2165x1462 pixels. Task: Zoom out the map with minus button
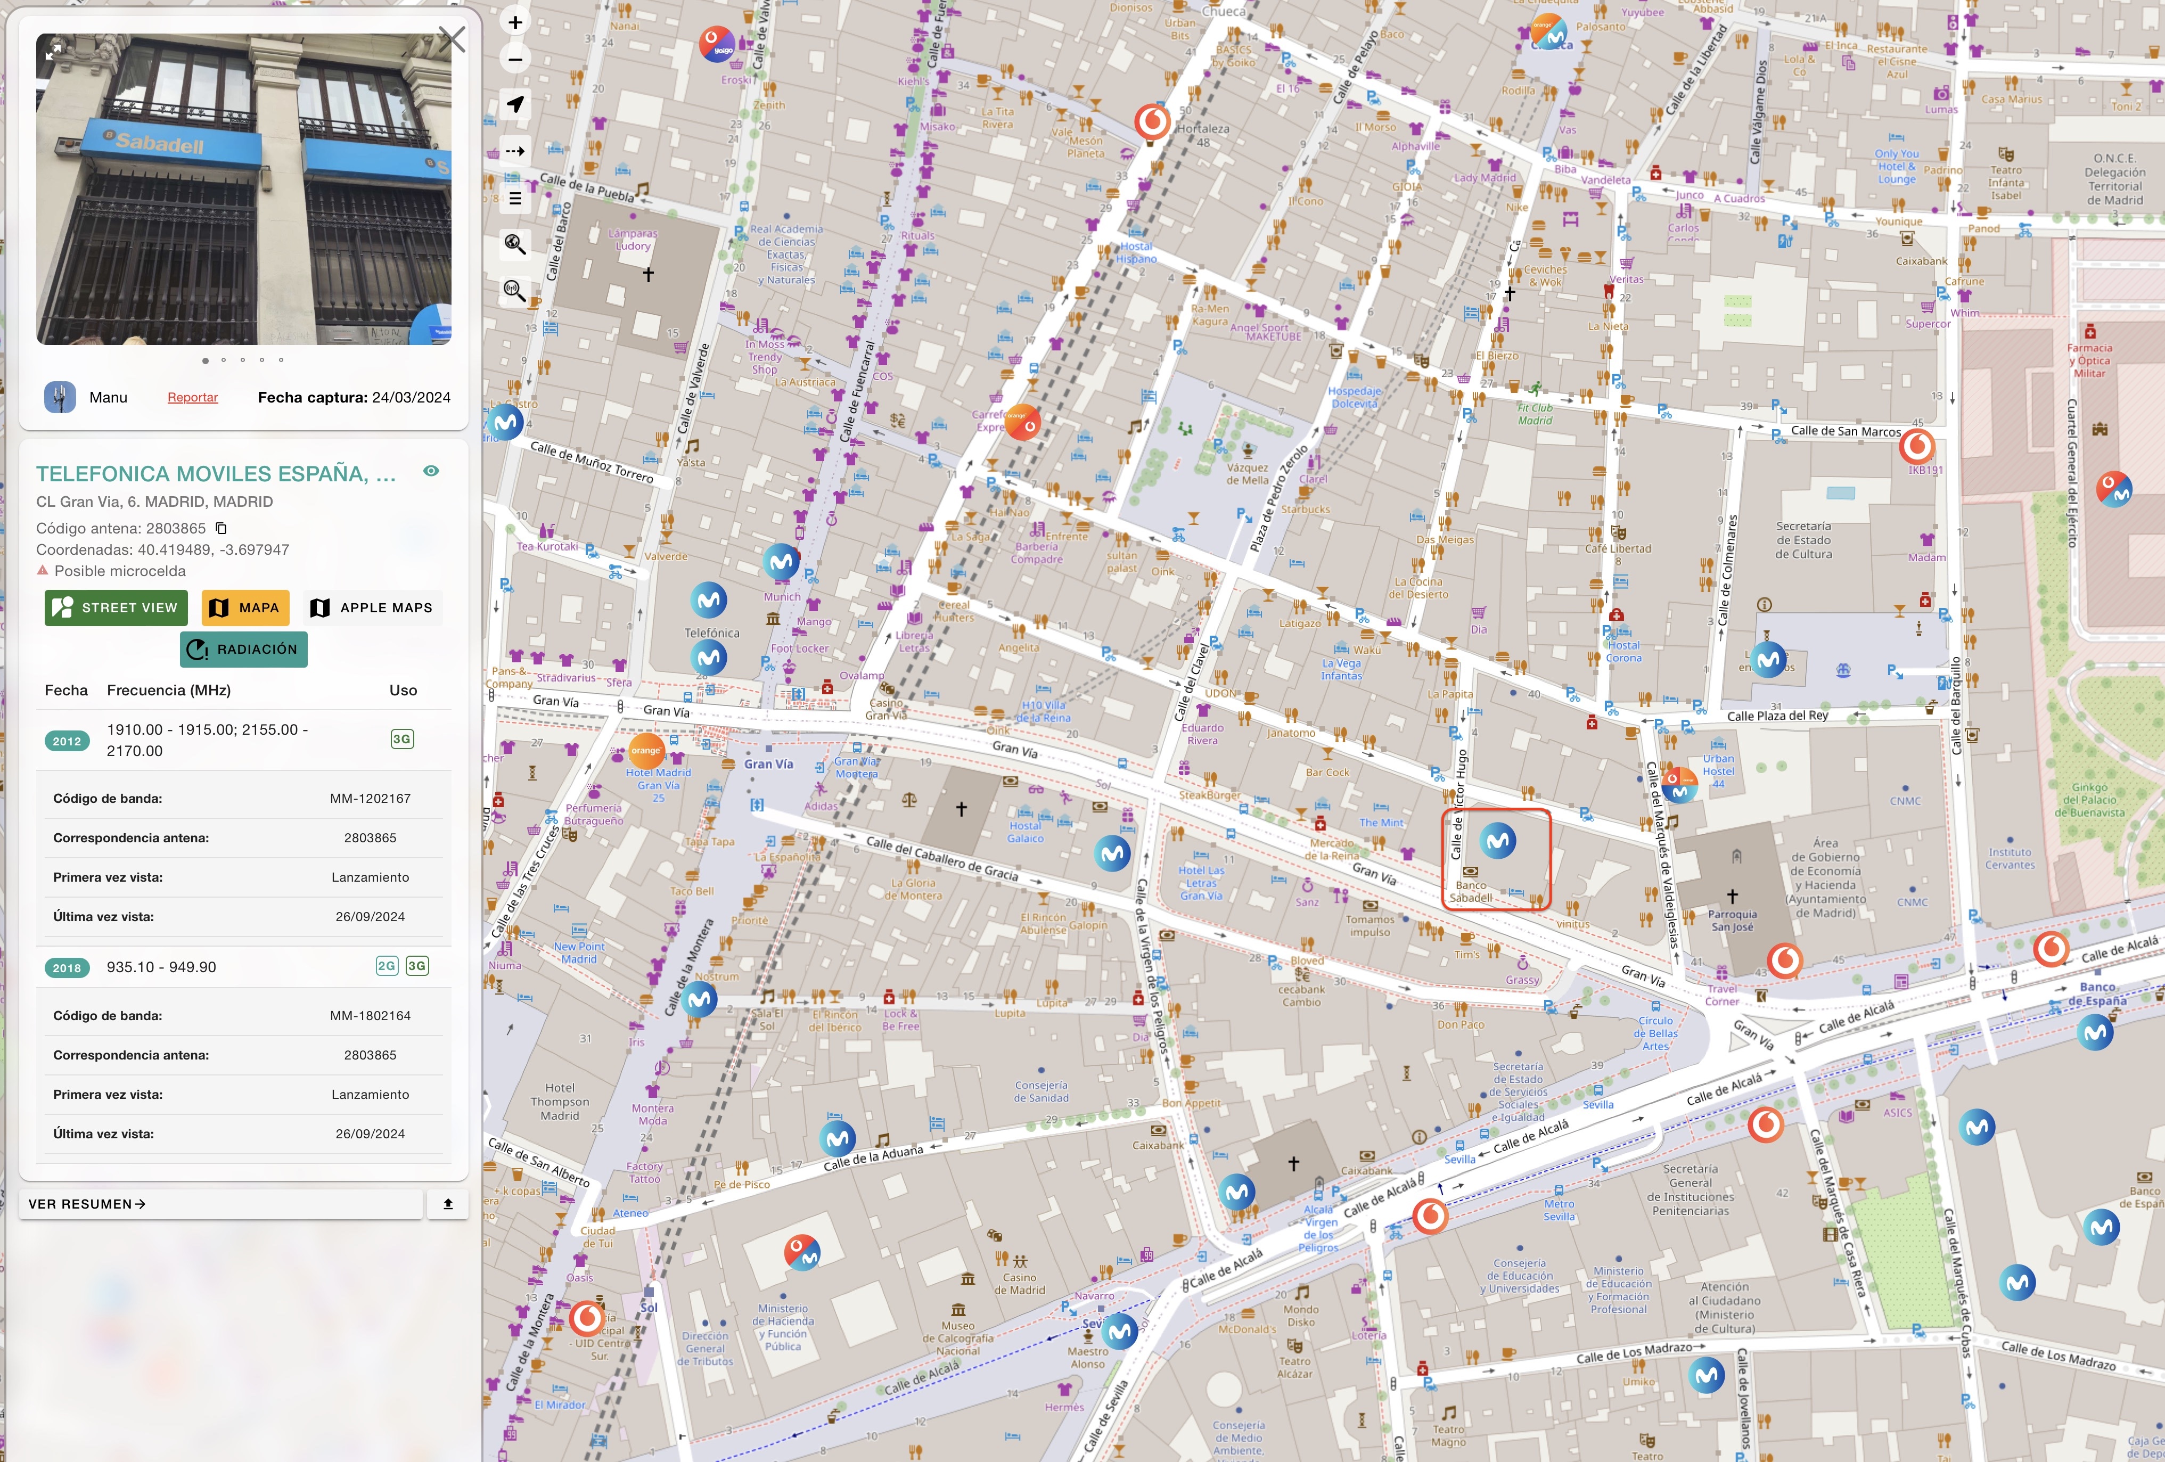click(x=515, y=59)
